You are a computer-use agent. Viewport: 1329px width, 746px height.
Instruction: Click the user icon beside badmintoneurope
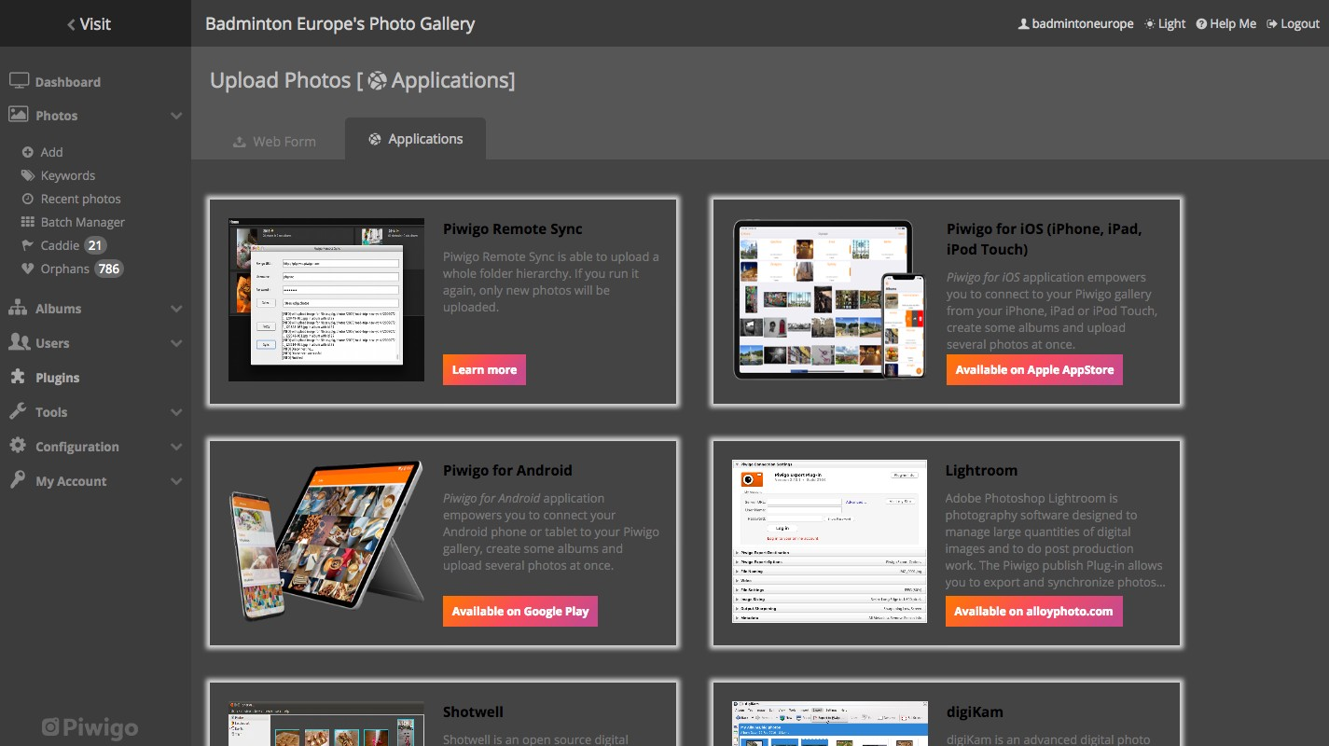(x=1023, y=23)
